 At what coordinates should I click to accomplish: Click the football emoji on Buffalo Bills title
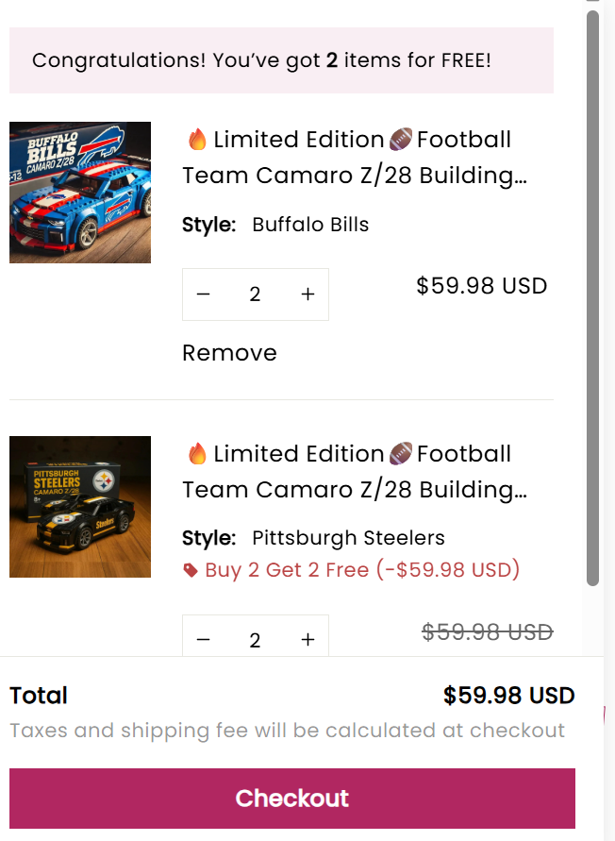pos(401,140)
